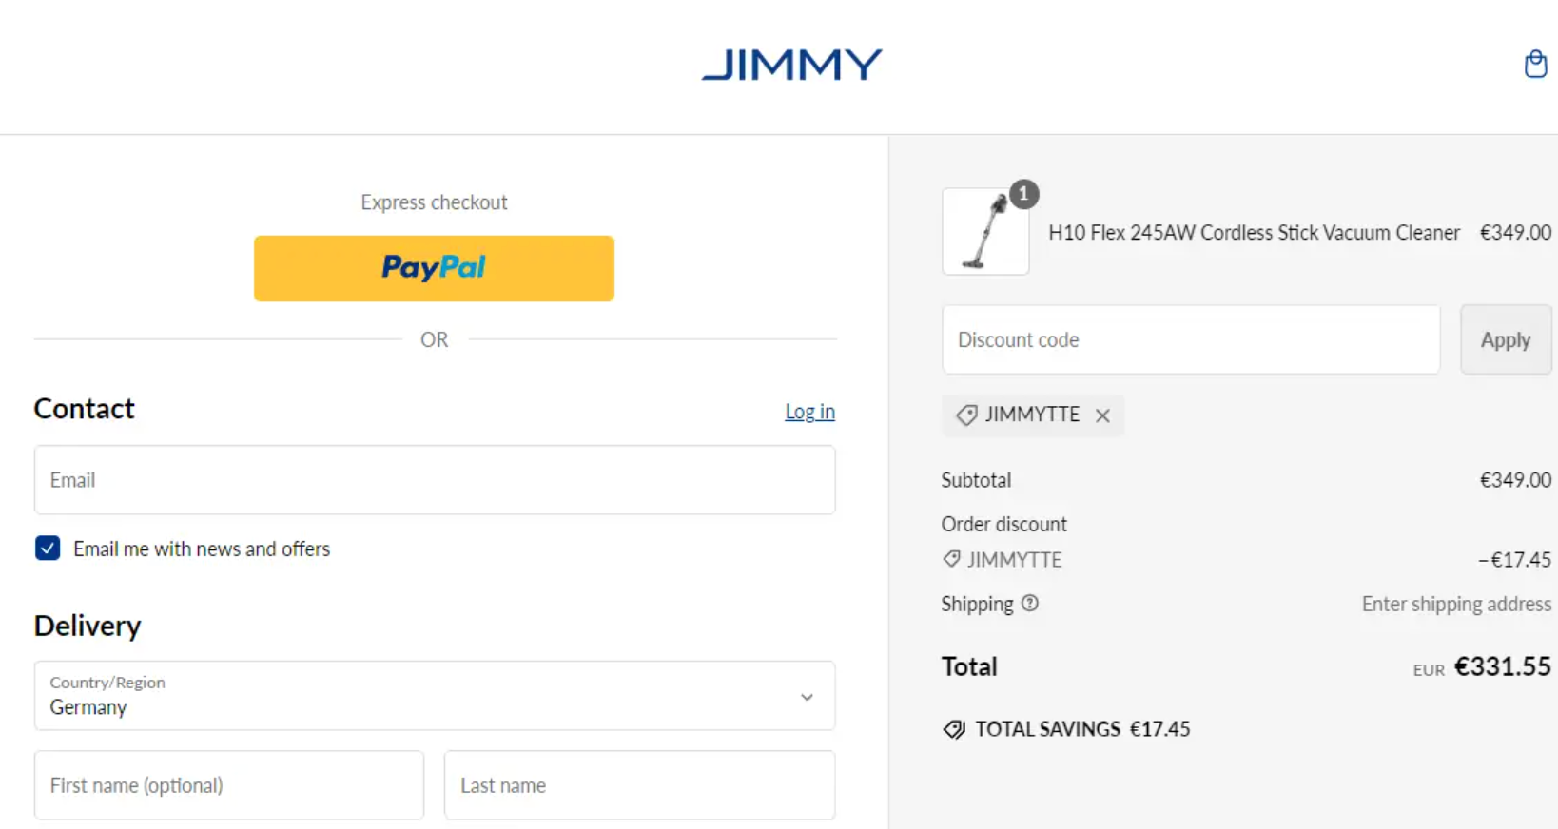Click the Total Savings tag icon
1558x829 pixels.
(954, 729)
